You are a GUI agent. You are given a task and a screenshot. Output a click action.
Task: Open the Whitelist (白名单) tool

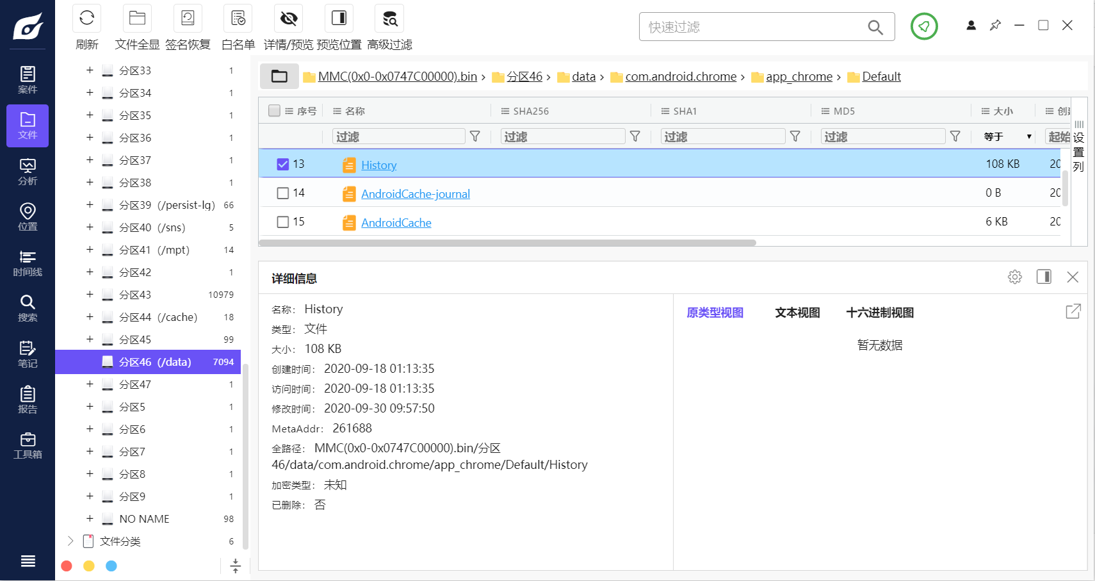(x=238, y=19)
